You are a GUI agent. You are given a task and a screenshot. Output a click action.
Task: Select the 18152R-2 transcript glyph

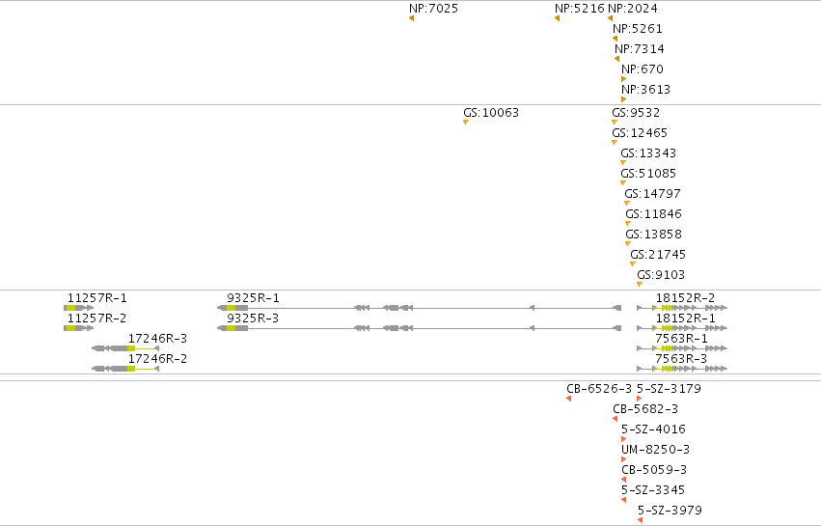coord(682,308)
